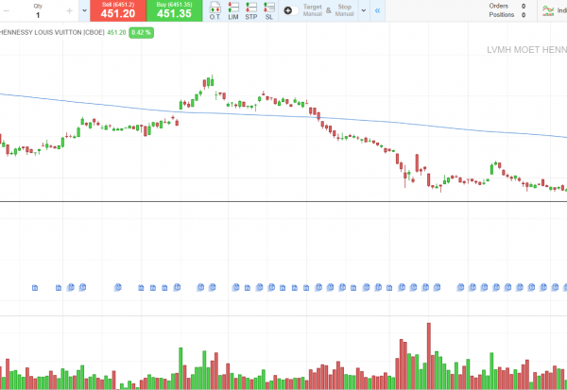Click the 0.42 % change badge
Image resolution: width=567 pixels, height=390 pixels.
141,32
